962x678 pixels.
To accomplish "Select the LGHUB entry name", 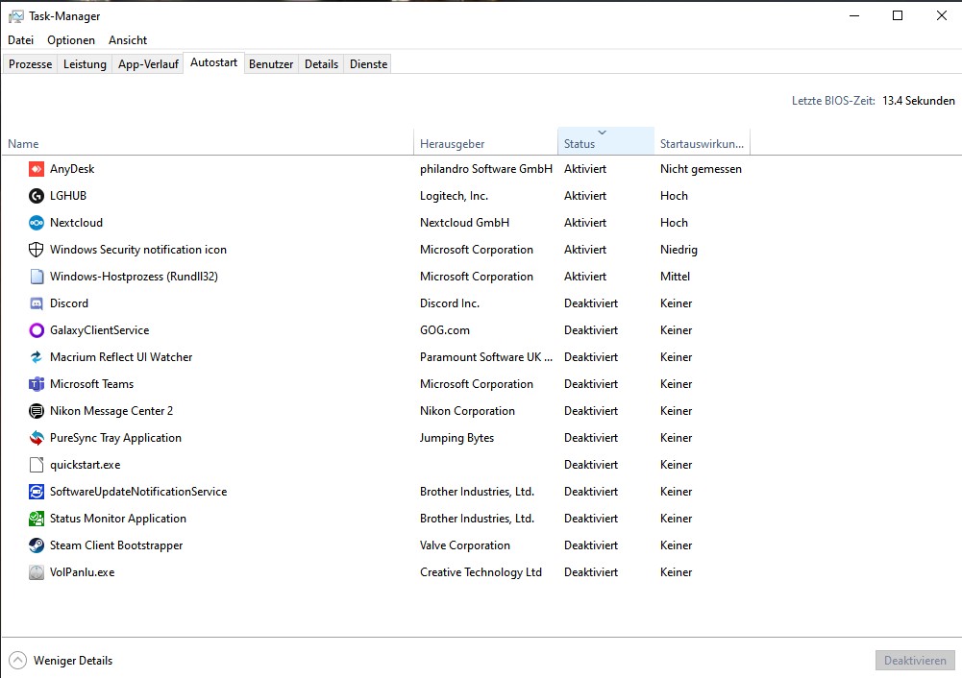I will [68, 196].
